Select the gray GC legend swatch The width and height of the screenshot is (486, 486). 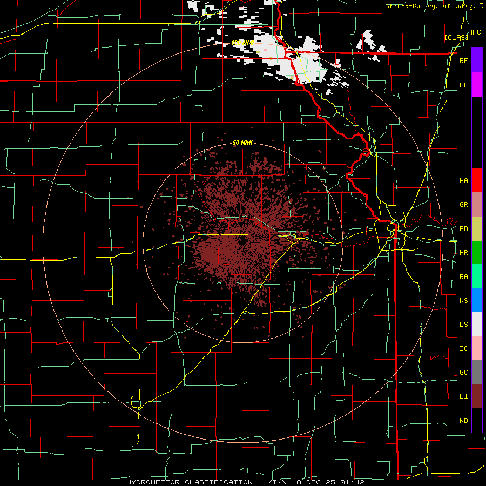(477, 372)
